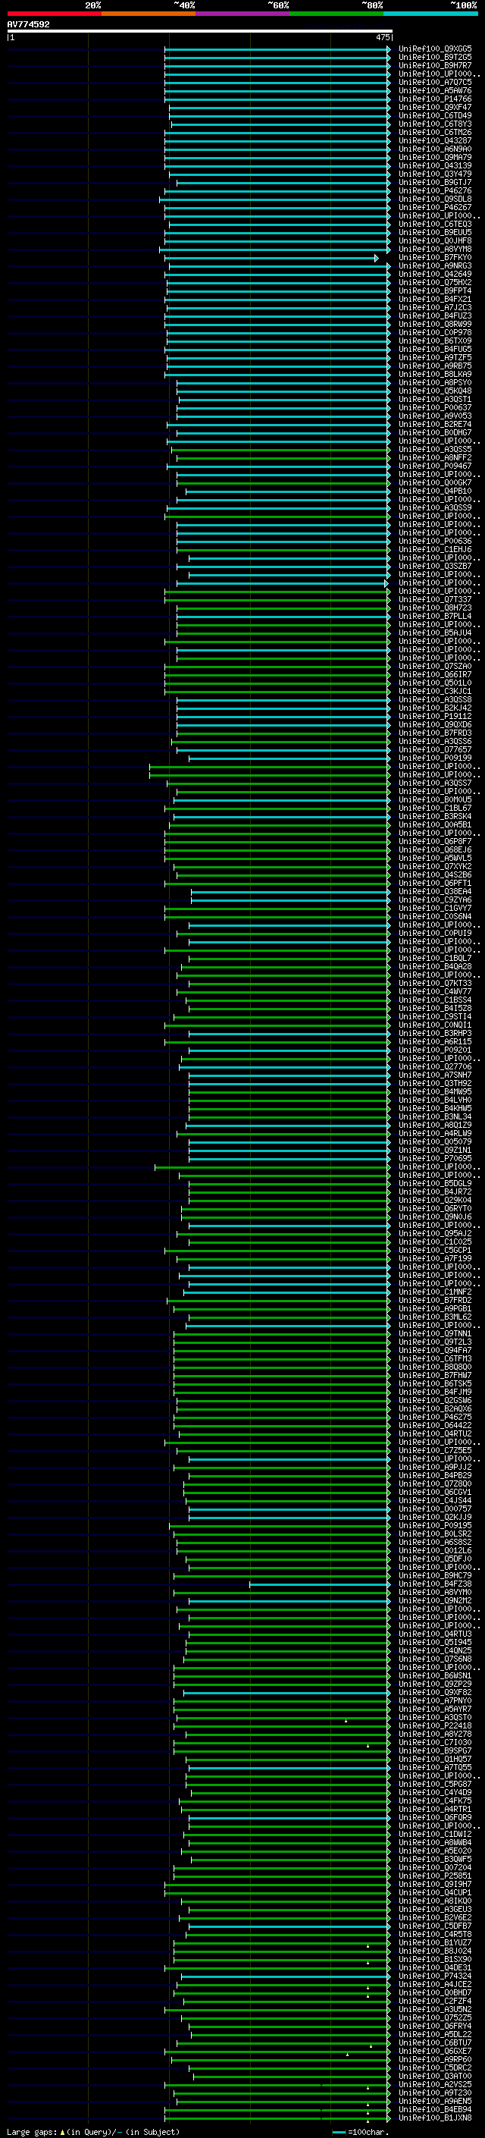Viewport: 485px width, 2138px height.
Task: Click the alignment bar for UniRef100_B7FKY0
Action: click(x=270, y=258)
